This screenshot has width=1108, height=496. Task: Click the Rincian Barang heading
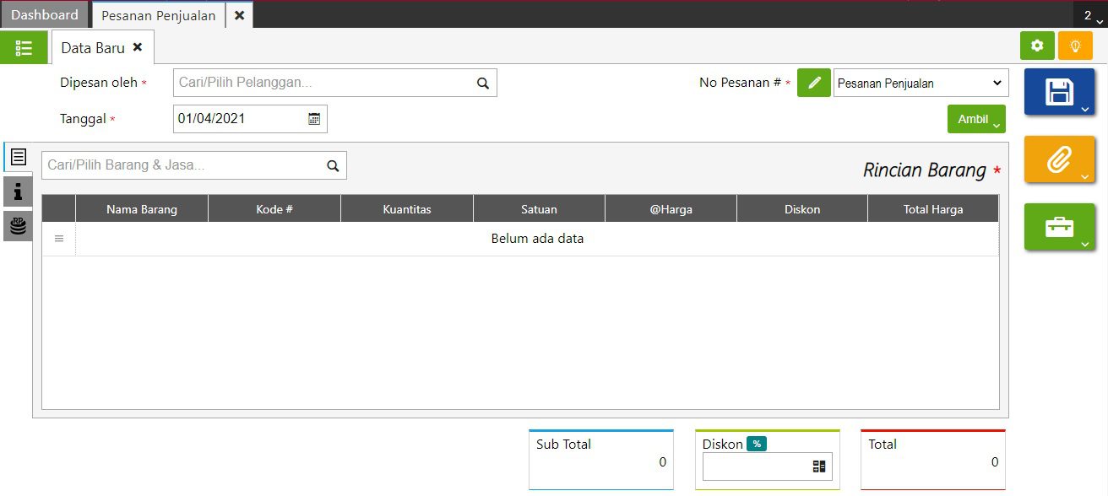point(924,170)
